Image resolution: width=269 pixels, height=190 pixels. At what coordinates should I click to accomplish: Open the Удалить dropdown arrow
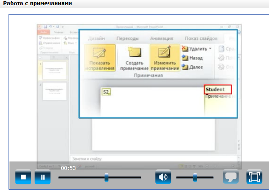[210, 49]
